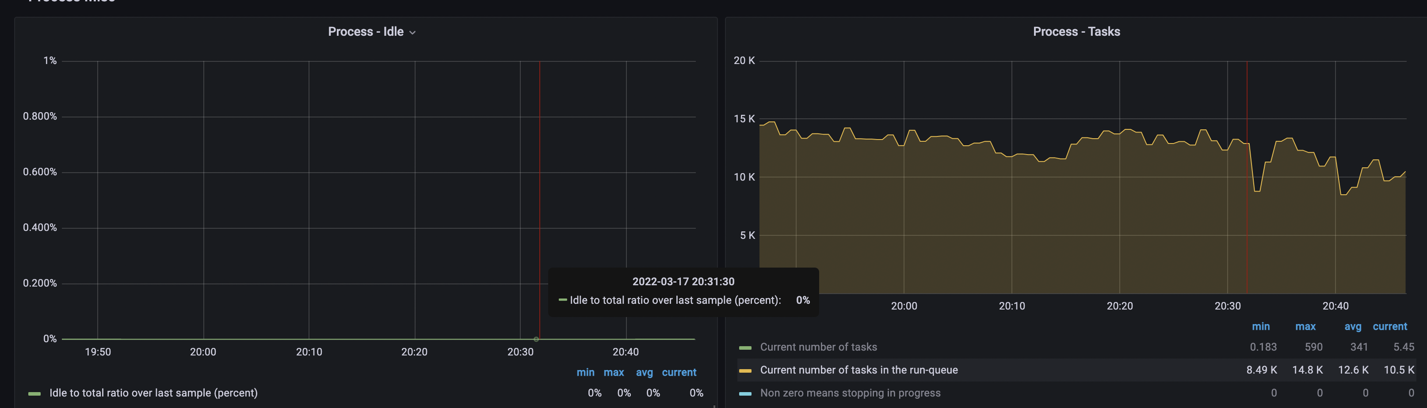Viewport: 1427px width, 408px height.
Task: Sort Tasks legend by the min column
Action: pyautogui.click(x=1261, y=326)
